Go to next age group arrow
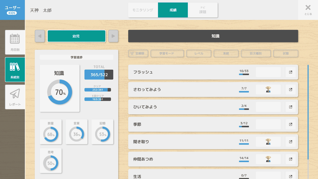This screenshot has height=179, width=318. coord(113,36)
